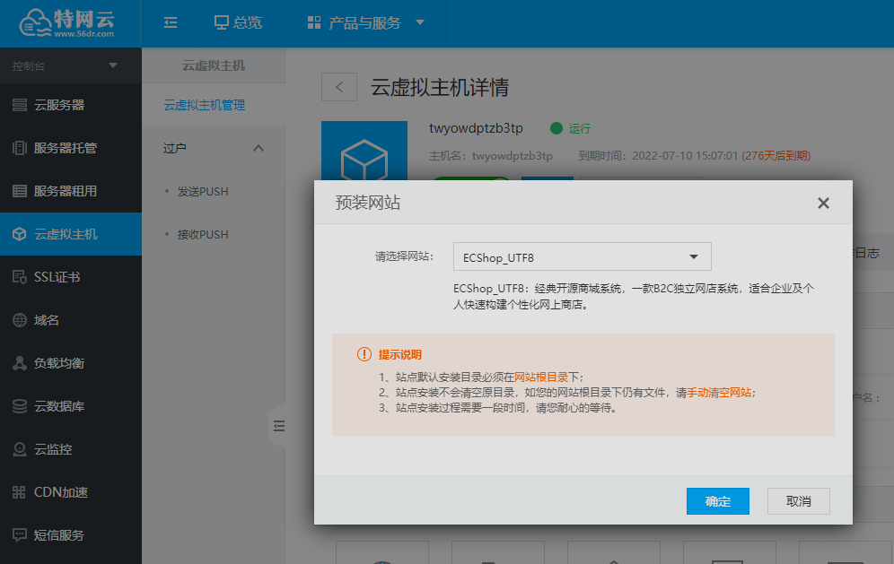Screen dimensions: 894x564
Task: Open SSL证书 in the sidebar
Action: point(71,277)
